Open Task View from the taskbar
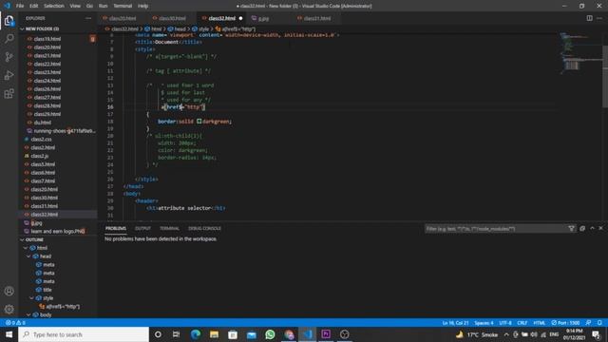Image resolution: width=608 pixels, height=342 pixels. (176, 334)
